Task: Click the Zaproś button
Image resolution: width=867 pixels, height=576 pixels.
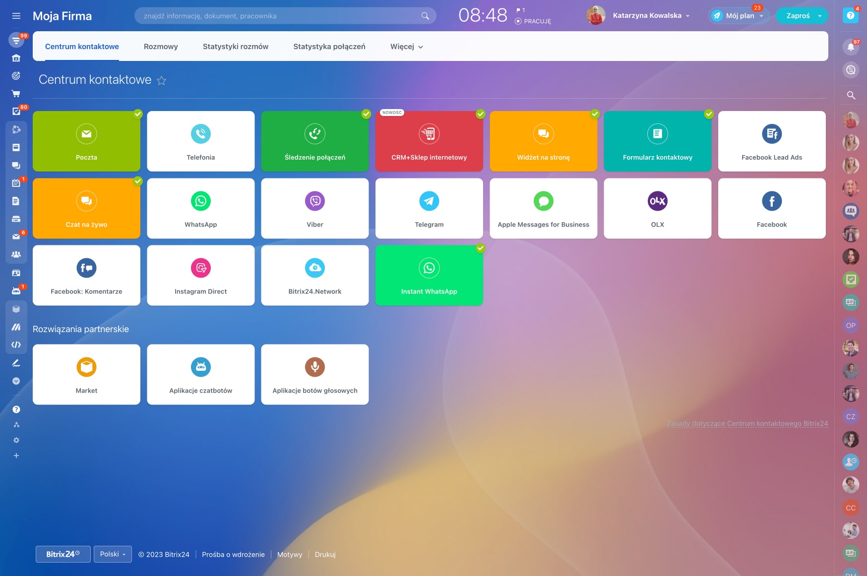Action: point(798,16)
